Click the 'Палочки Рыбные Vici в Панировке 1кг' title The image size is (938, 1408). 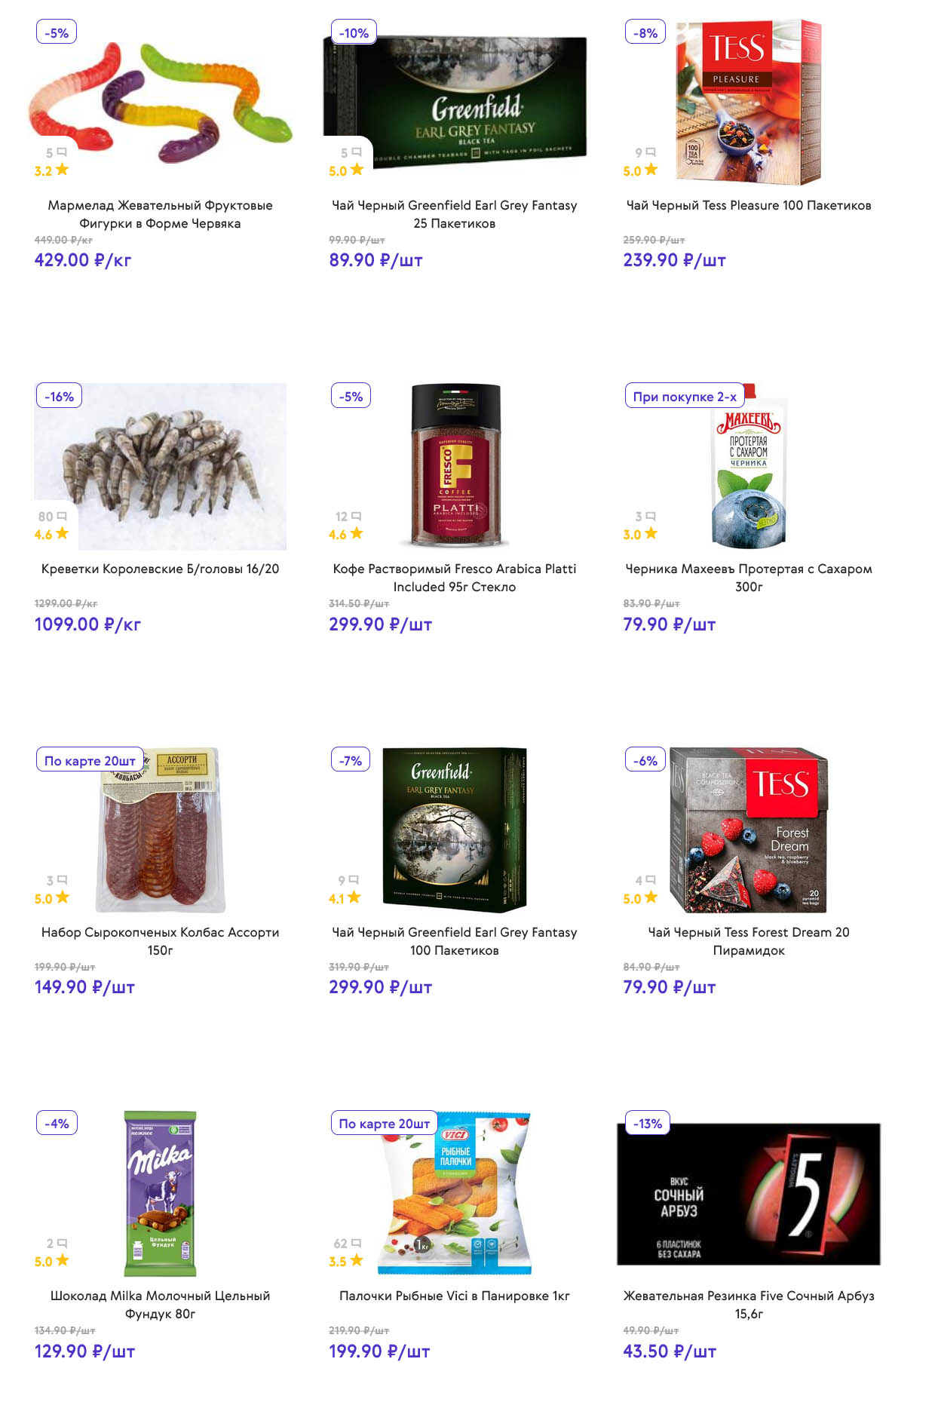click(454, 1296)
